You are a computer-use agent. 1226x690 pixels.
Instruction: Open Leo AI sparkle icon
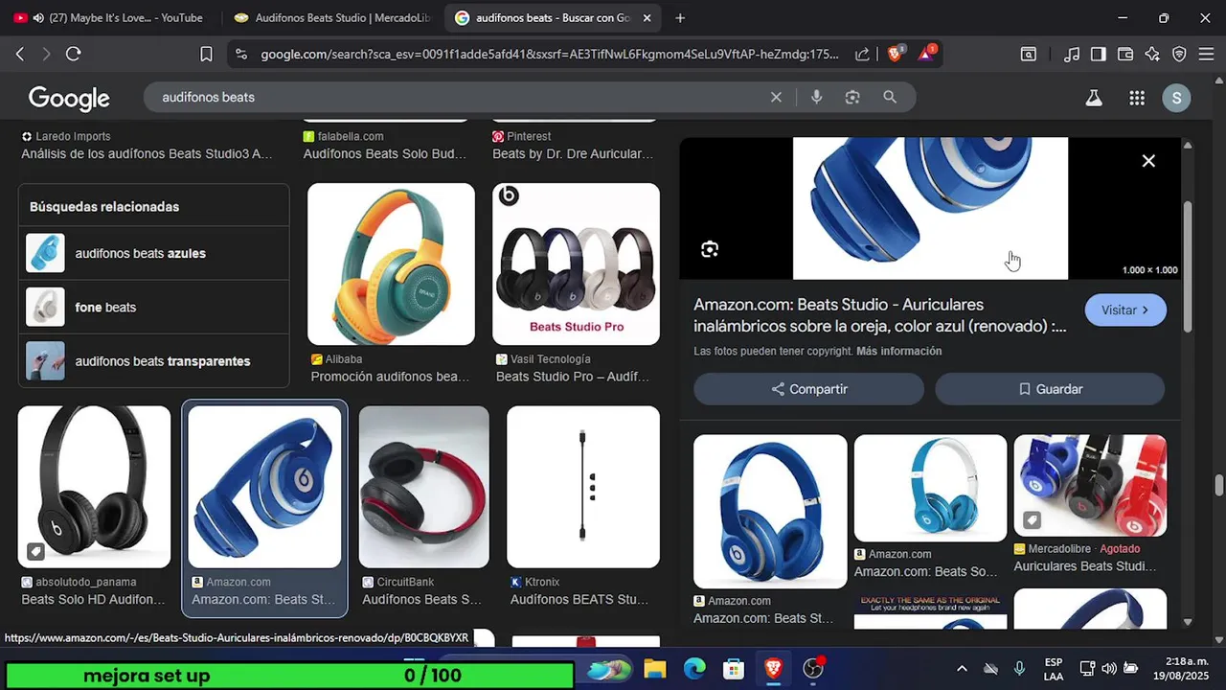(1152, 55)
